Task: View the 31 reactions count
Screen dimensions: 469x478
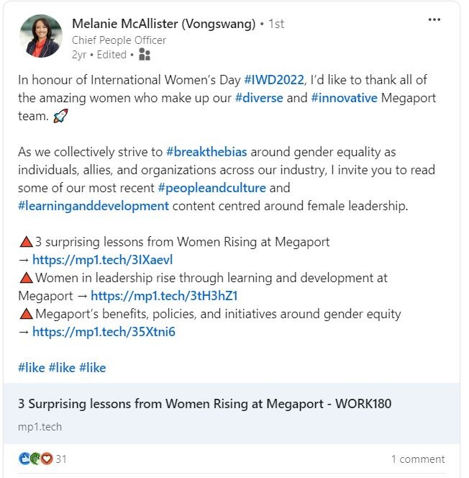Action: (61, 459)
